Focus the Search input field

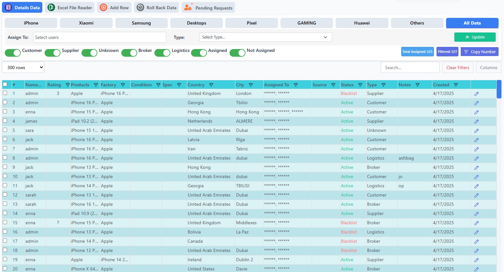(x=410, y=68)
